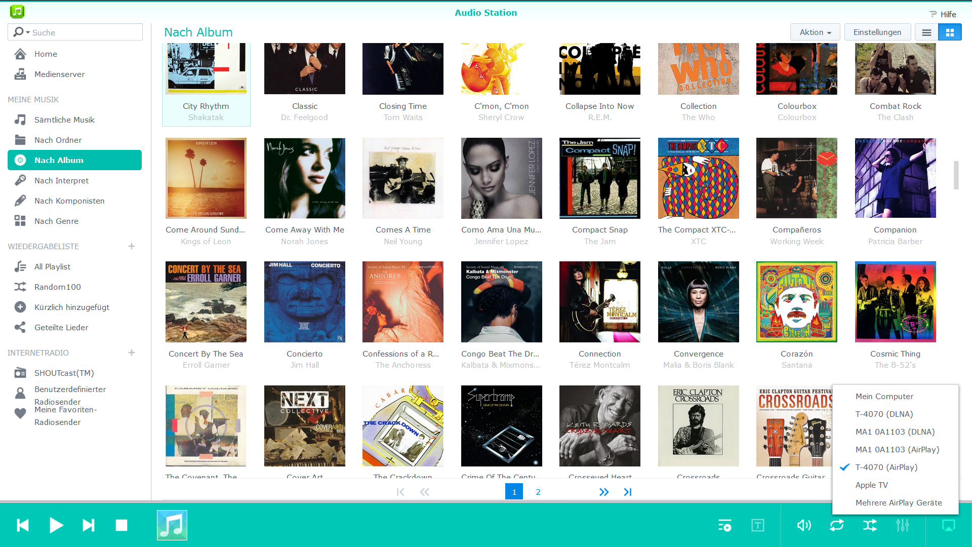Image resolution: width=972 pixels, height=547 pixels.
Task: Go to page 2
Action: (538, 492)
